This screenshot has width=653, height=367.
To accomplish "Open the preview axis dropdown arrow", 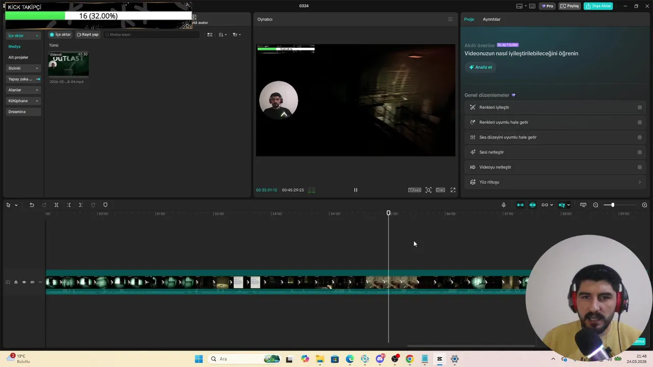I will [x=568, y=205].
